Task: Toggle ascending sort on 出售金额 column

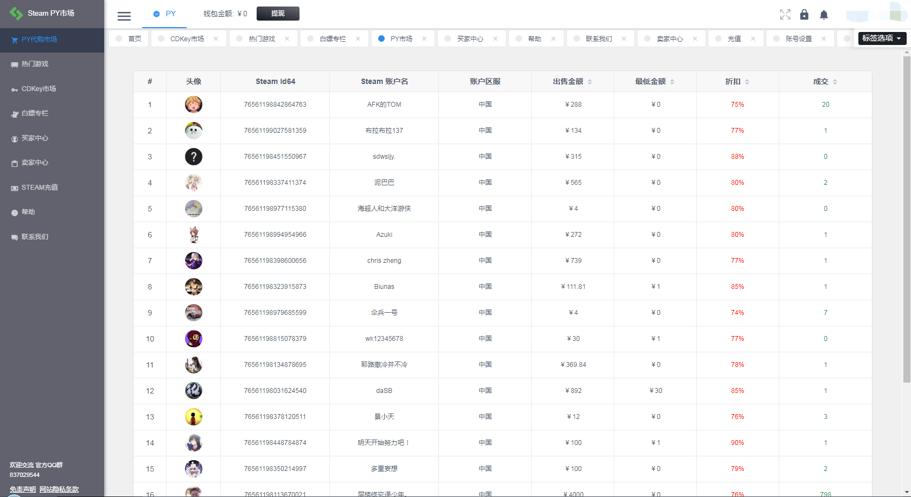Action: tap(589, 79)
